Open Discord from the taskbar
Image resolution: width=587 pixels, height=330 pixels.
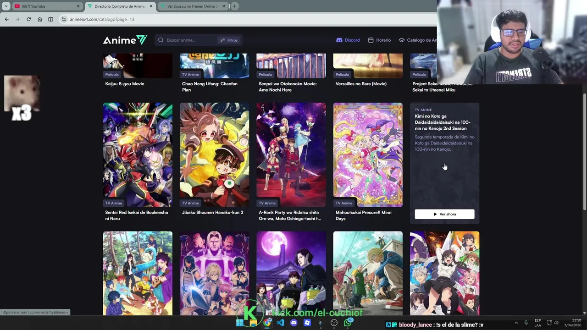[x=293, y=323]
